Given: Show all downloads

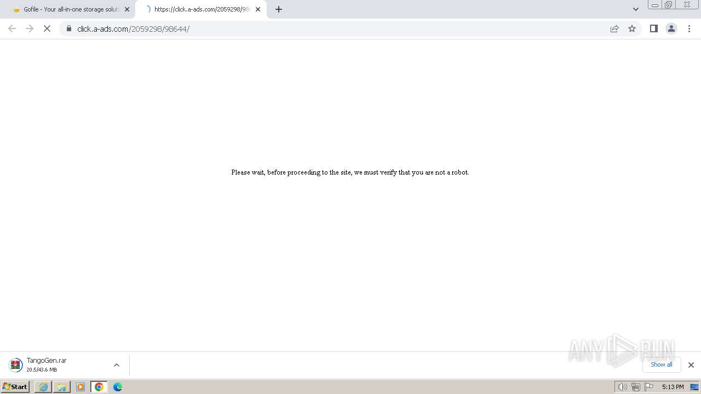Looking at the screenshot, I should [662, 364].
